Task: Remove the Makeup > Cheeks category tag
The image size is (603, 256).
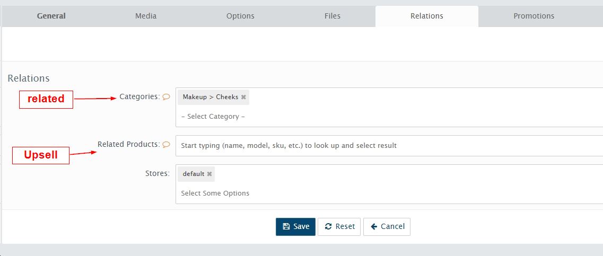Action: [243, 97]
